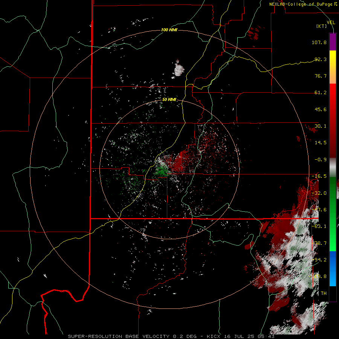Click the VEL legend title
Image resolution: width=339 pixels, height=339 pixels.
tap(331, 23)
